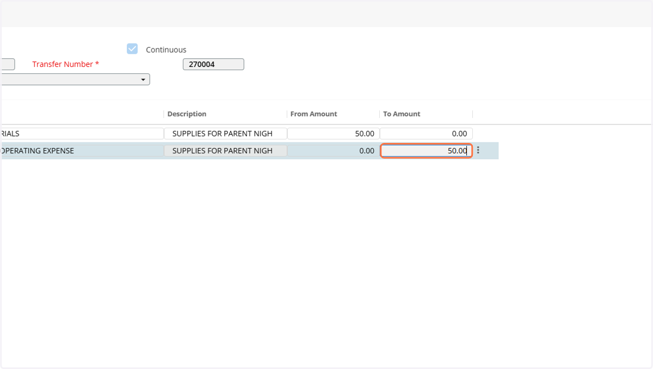Click the To Amount column header

click(x=402, y=114)
